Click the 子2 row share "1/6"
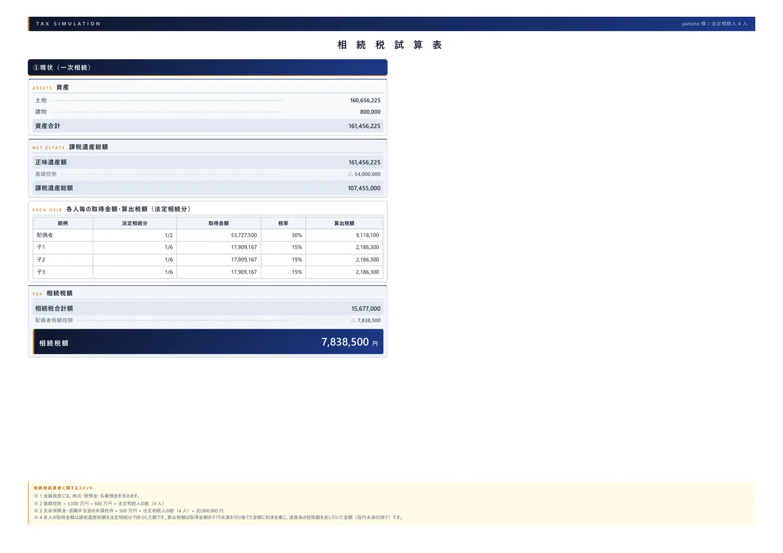Screen dimensions: 783x553 [168, 260]
